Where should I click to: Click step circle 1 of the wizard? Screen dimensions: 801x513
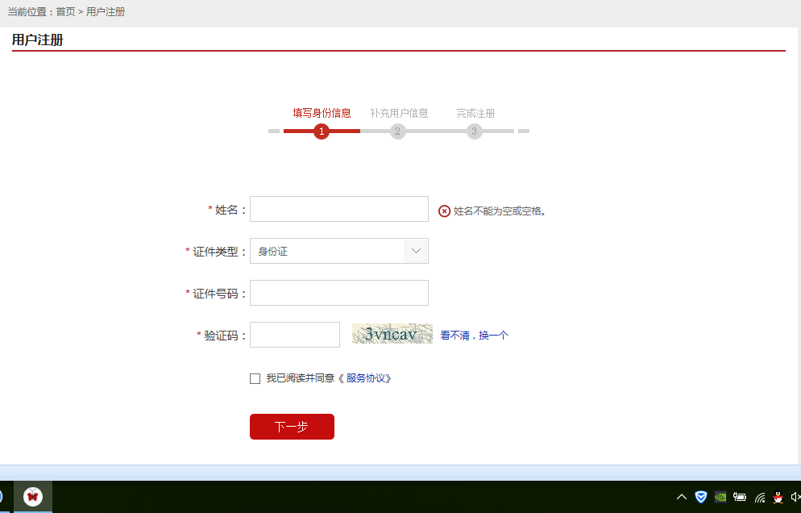pyautogui.click(x=321, y=131)
